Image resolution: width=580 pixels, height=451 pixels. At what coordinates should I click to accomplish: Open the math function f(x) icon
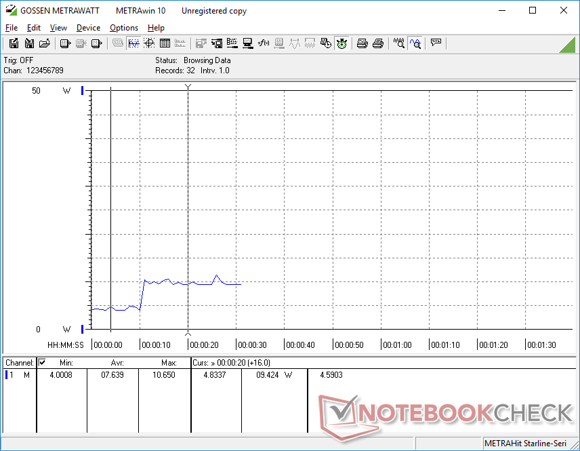(264, 43)
